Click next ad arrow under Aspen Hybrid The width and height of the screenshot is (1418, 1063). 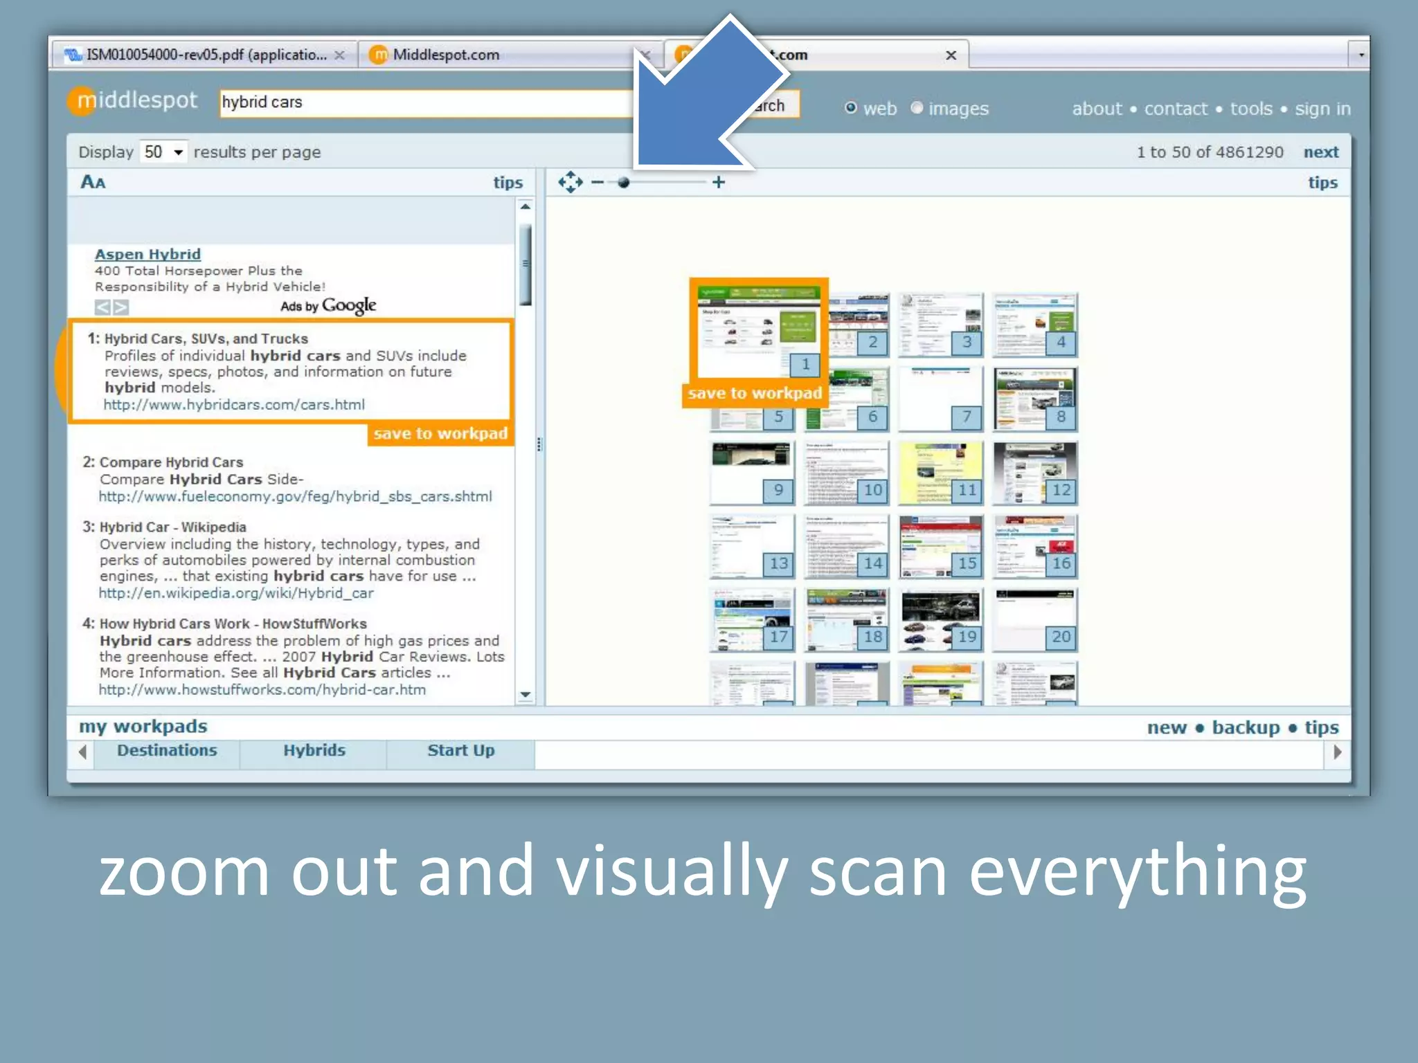(x=121, y=307)
